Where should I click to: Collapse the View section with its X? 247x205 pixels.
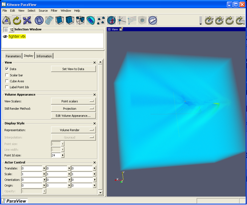click(x=95, y=62)
